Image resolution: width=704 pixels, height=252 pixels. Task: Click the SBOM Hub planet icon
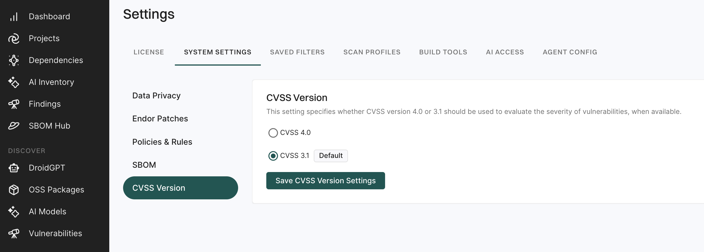[14, 126]
